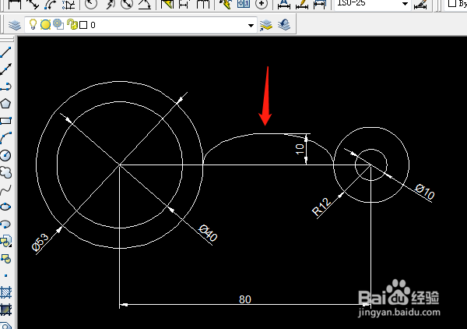Image resolution: width=467 pixels, height=329 pixels.
Task: Click the Dimension Text Edit icon
Action: tap(302, 4)
